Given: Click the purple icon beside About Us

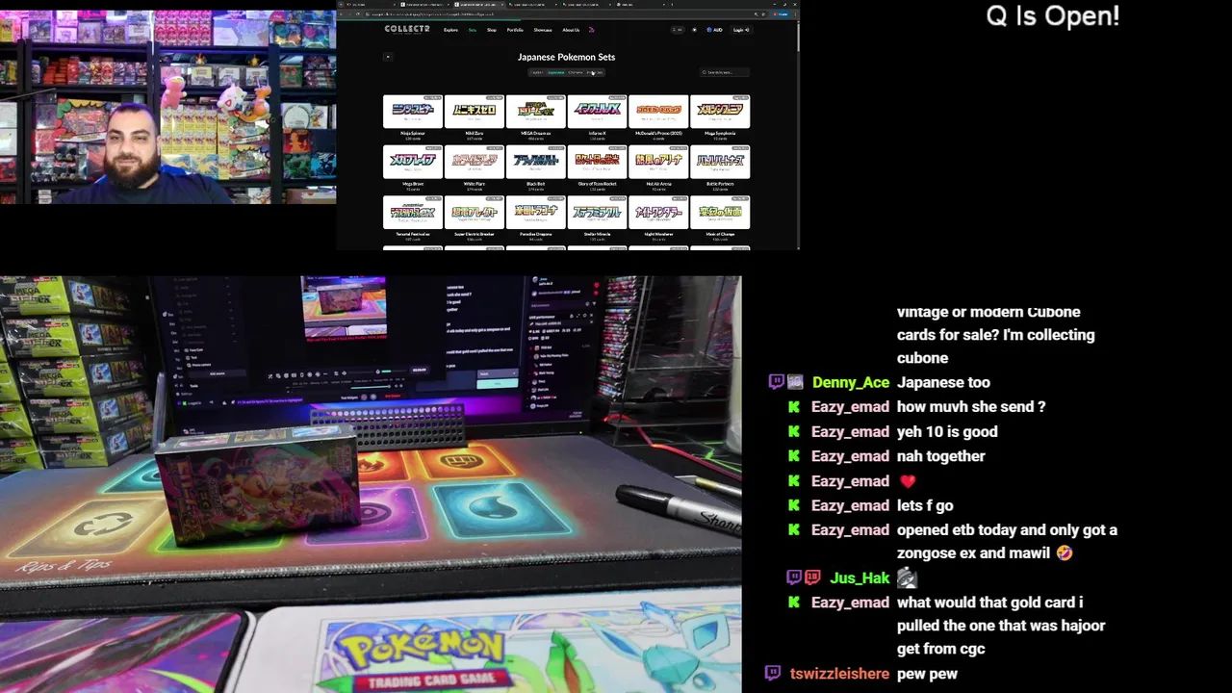Looking at the screenshot, I should (592, 30).
